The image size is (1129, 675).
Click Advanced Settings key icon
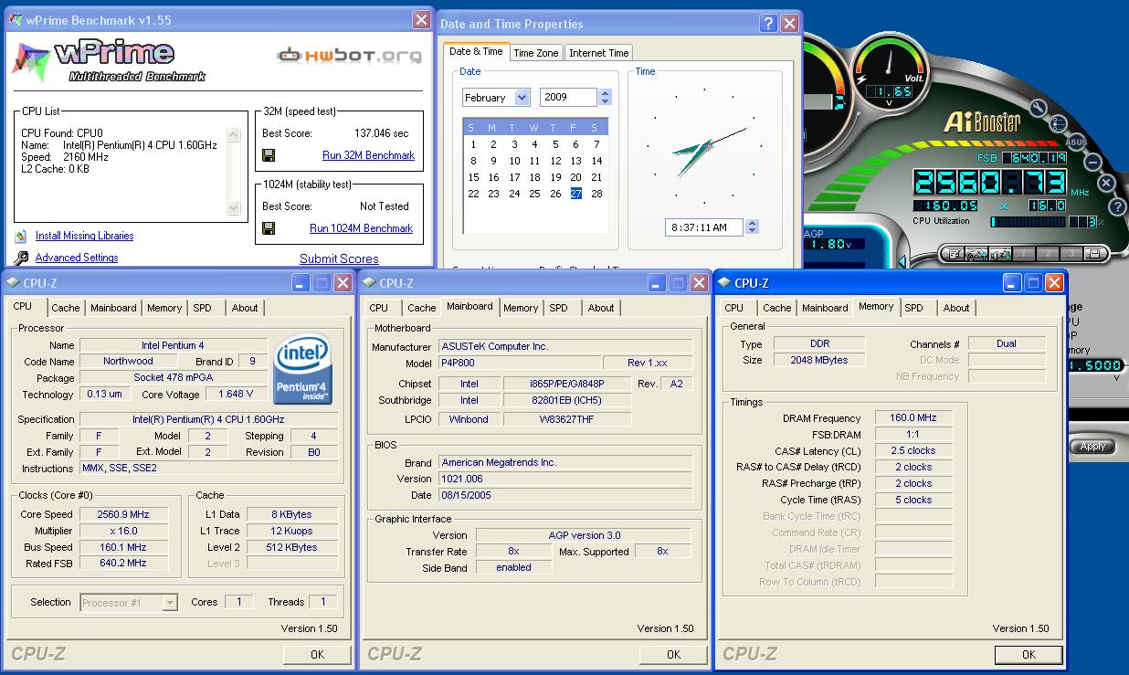coord(21,258)
